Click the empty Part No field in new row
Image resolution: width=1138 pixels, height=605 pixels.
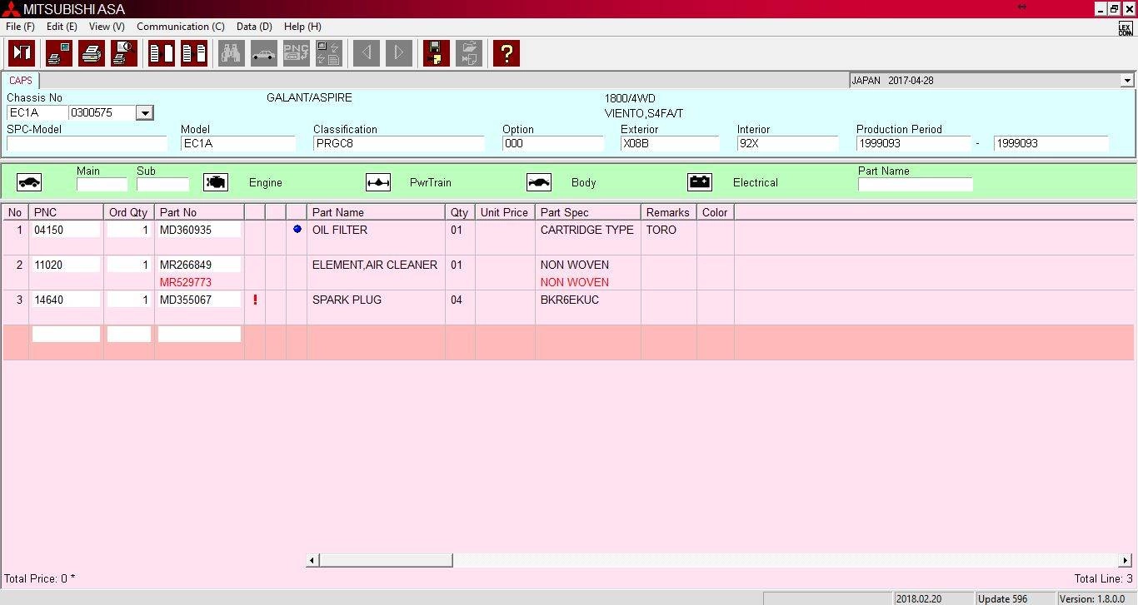coord(199,335)
